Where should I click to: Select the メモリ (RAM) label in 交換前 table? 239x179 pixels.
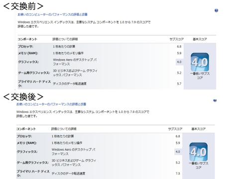[x=28, y=53]
